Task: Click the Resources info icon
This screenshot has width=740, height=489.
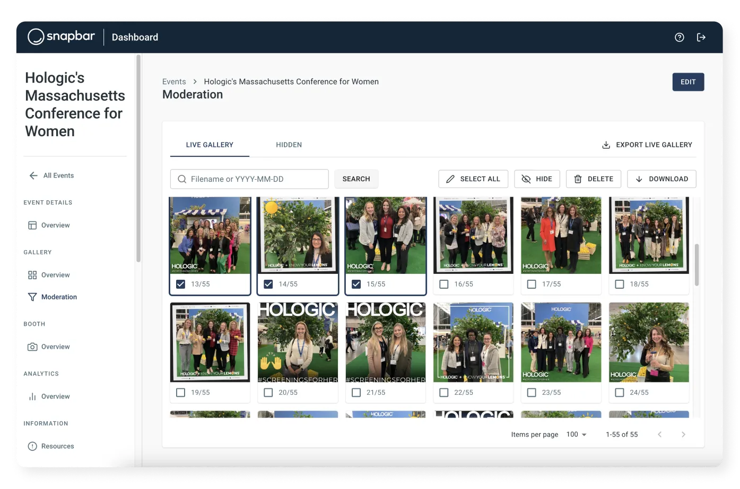Action: [32, 446]
